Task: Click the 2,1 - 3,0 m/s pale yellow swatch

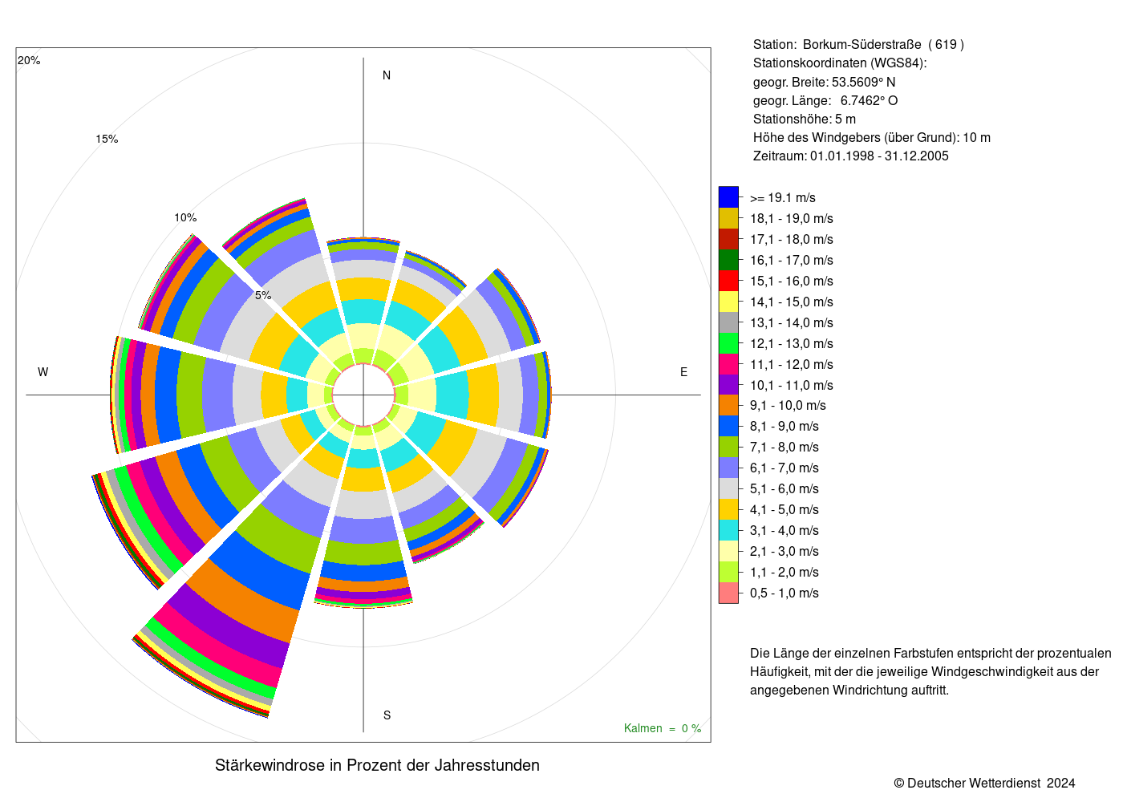Action: 728,551
